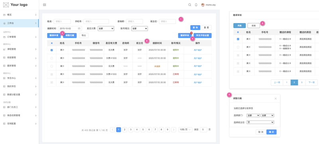Click the momo.zxy user avatar
The height and width of the screenshot is (144, 319).
pos(203,5)
